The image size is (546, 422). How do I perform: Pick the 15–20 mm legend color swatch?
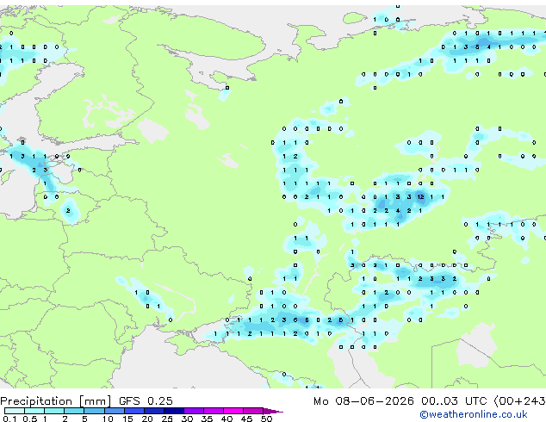tap(134, 411)
